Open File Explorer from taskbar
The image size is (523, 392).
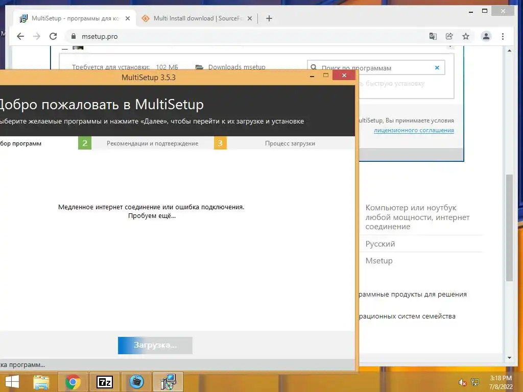41,382
